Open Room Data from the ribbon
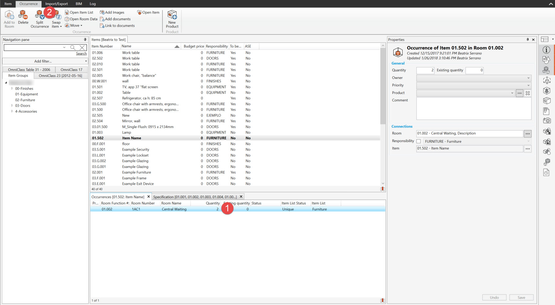Screen dimensions: 555x305 [81, 19]
